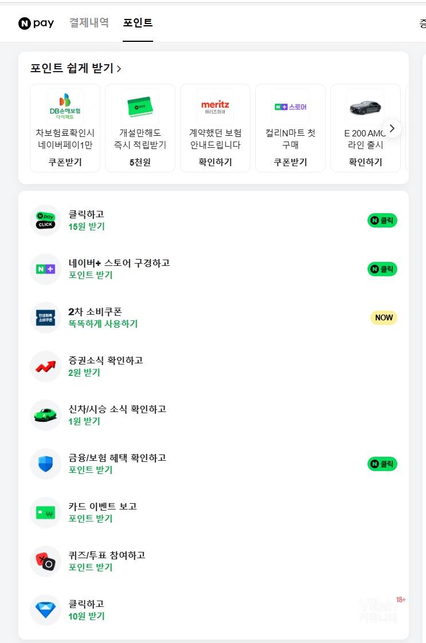
Task: Click the yellow NOW badge
Action: pyautogui.click(x=384, y=317)
